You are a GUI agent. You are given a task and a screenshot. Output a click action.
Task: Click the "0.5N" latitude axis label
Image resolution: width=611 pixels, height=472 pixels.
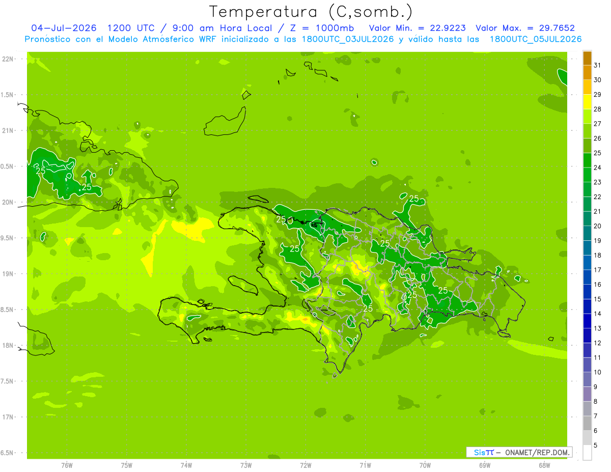(x=7, y=166)
